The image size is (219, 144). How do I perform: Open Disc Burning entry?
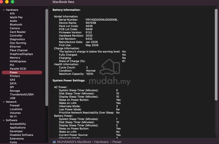[x=18, y=43]
